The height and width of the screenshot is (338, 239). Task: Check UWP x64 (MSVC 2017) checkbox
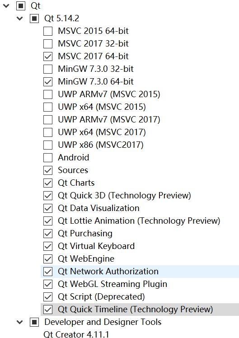pos(48,132)
